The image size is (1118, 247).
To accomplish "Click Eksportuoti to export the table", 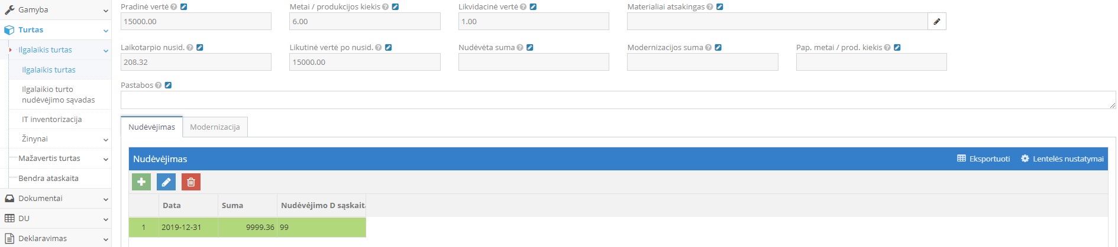I will (x=984, y=159).
